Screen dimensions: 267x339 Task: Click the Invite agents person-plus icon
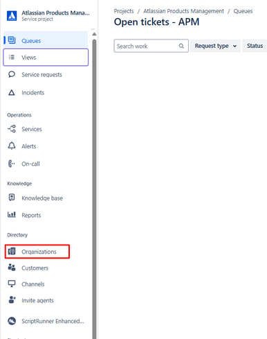(12, 299)
